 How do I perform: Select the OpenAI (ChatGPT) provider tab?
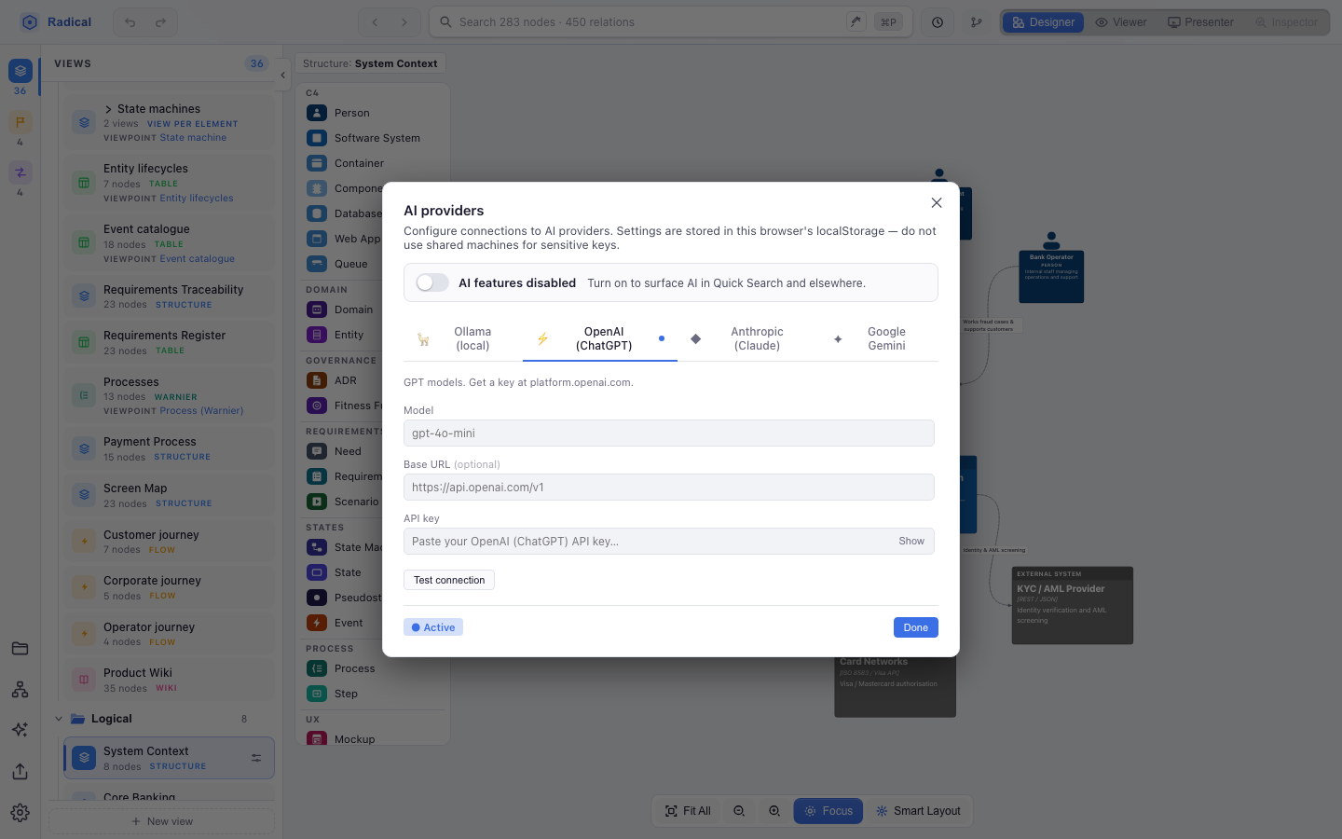pos(600,338)
